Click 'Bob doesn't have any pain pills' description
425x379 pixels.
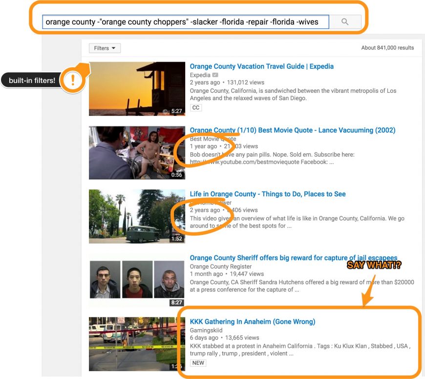(272, 158)
